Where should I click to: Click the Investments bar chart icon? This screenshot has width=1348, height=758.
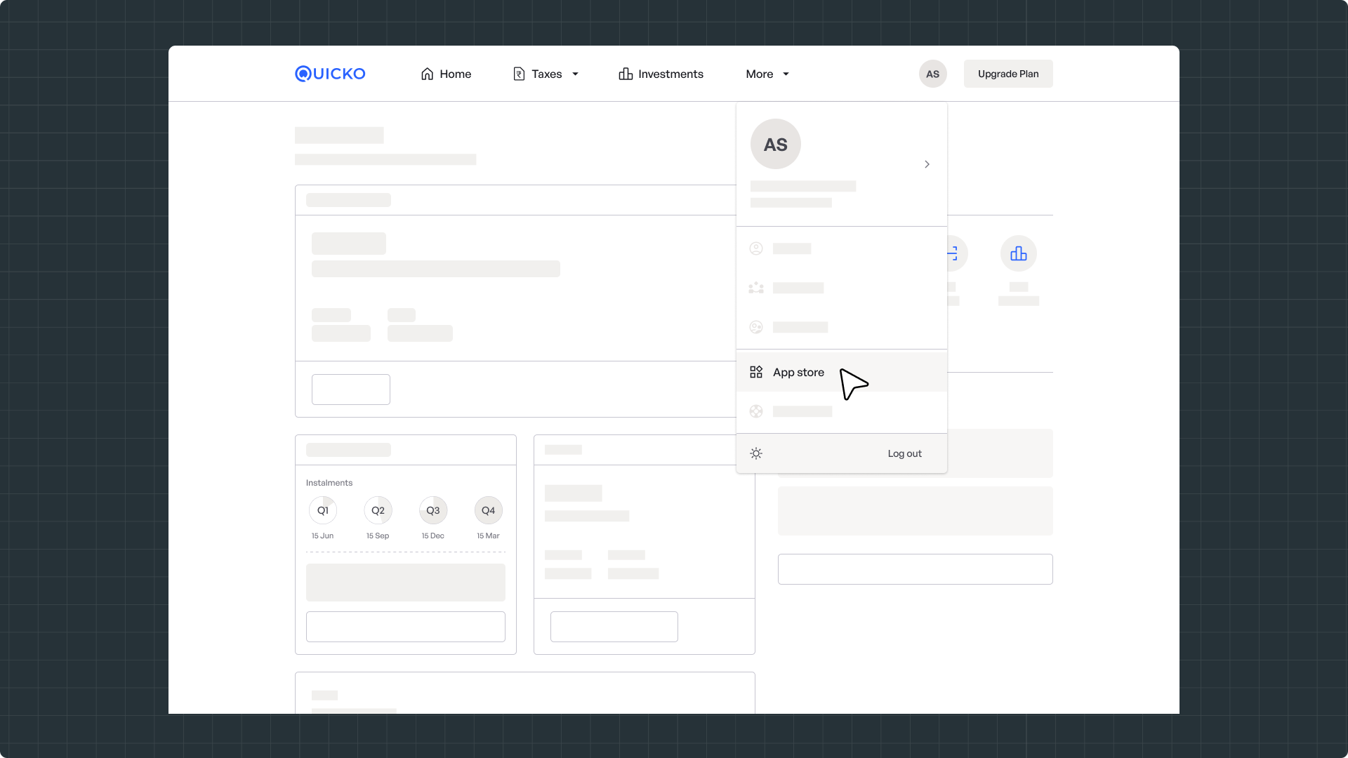point(626,74)
